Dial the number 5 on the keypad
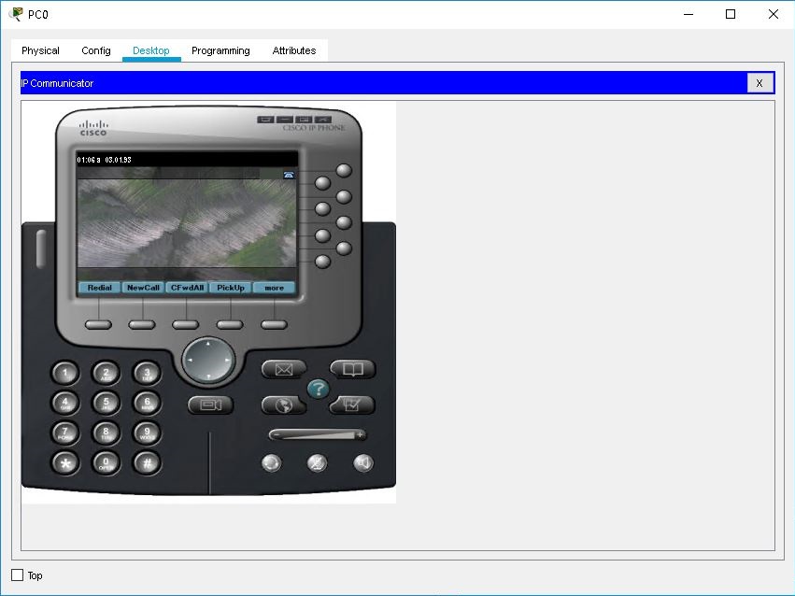795x596 pixels. pyautogui.click(x=106, y=403)
